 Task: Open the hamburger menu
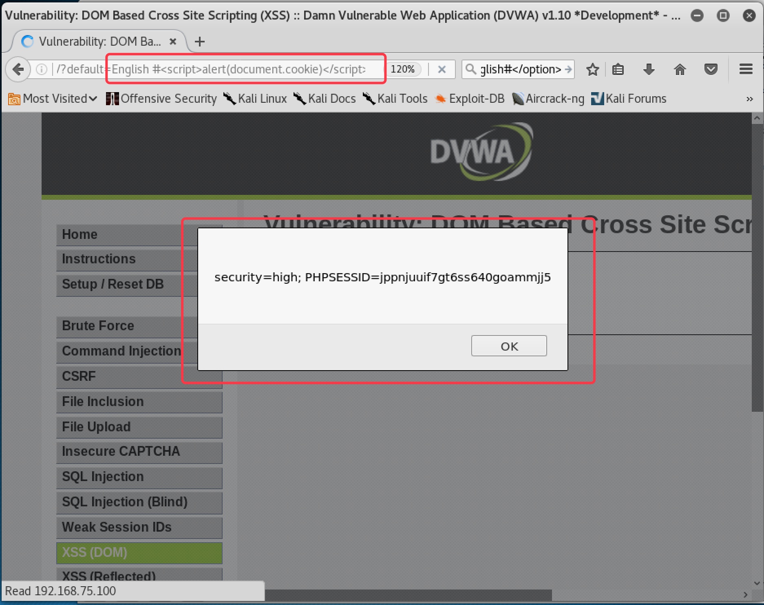point(746,69)
